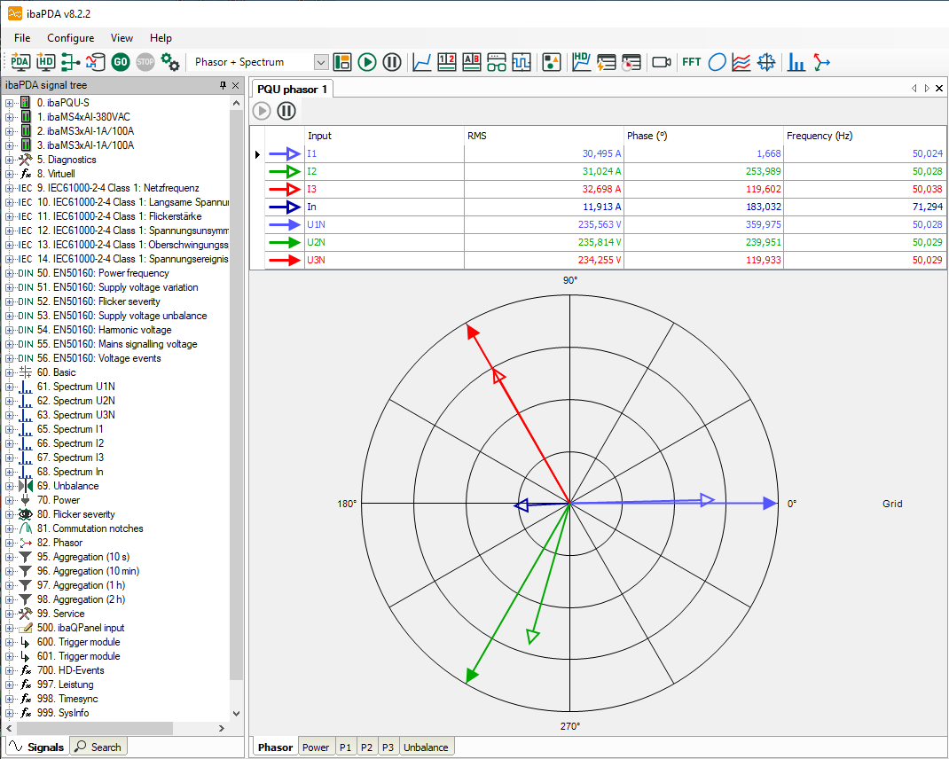The image size is (949, 759).
Task: Click the blue bar chart spectrum icon
Action: pyautogui.click(x=796, y=62)
